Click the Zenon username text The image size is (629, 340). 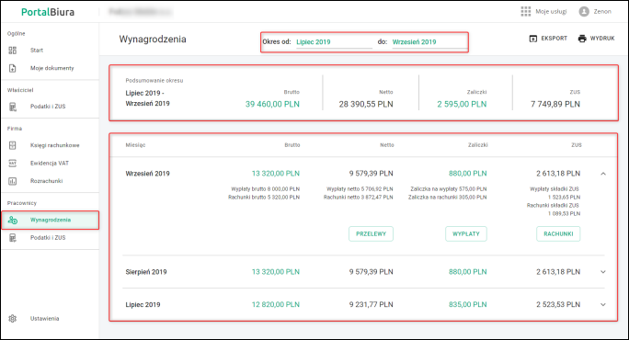click(x=602, y=12)
